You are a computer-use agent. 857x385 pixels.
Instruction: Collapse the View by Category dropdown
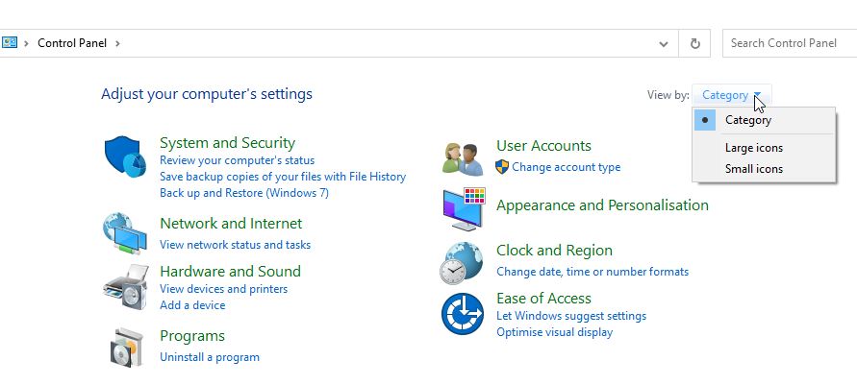coord(733,95)
